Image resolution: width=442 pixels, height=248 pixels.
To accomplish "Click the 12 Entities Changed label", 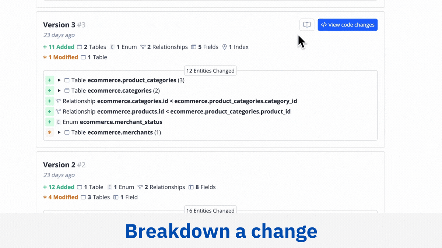I will click(210, 71).
